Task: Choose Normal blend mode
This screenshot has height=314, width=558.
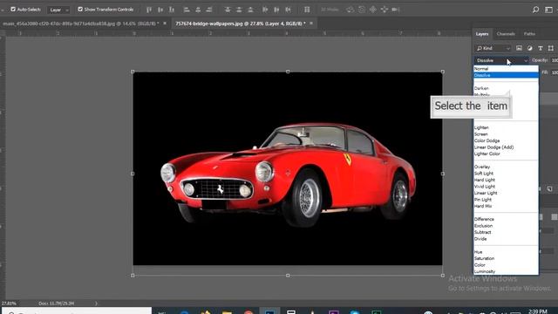Action: (x=506, y=69)
